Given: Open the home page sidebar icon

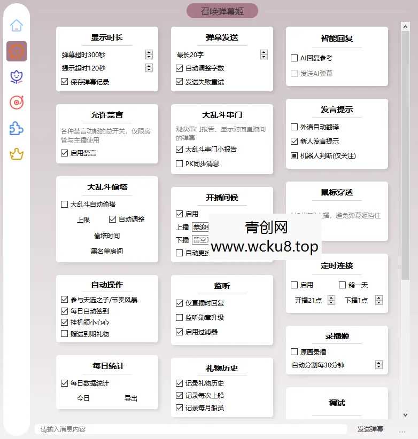Looking at the screenshot, I should pos(17,26).
